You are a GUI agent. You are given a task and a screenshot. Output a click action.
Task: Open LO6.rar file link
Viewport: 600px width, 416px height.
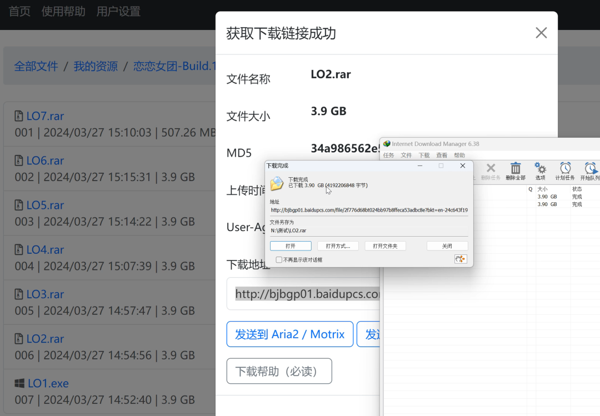45,161
